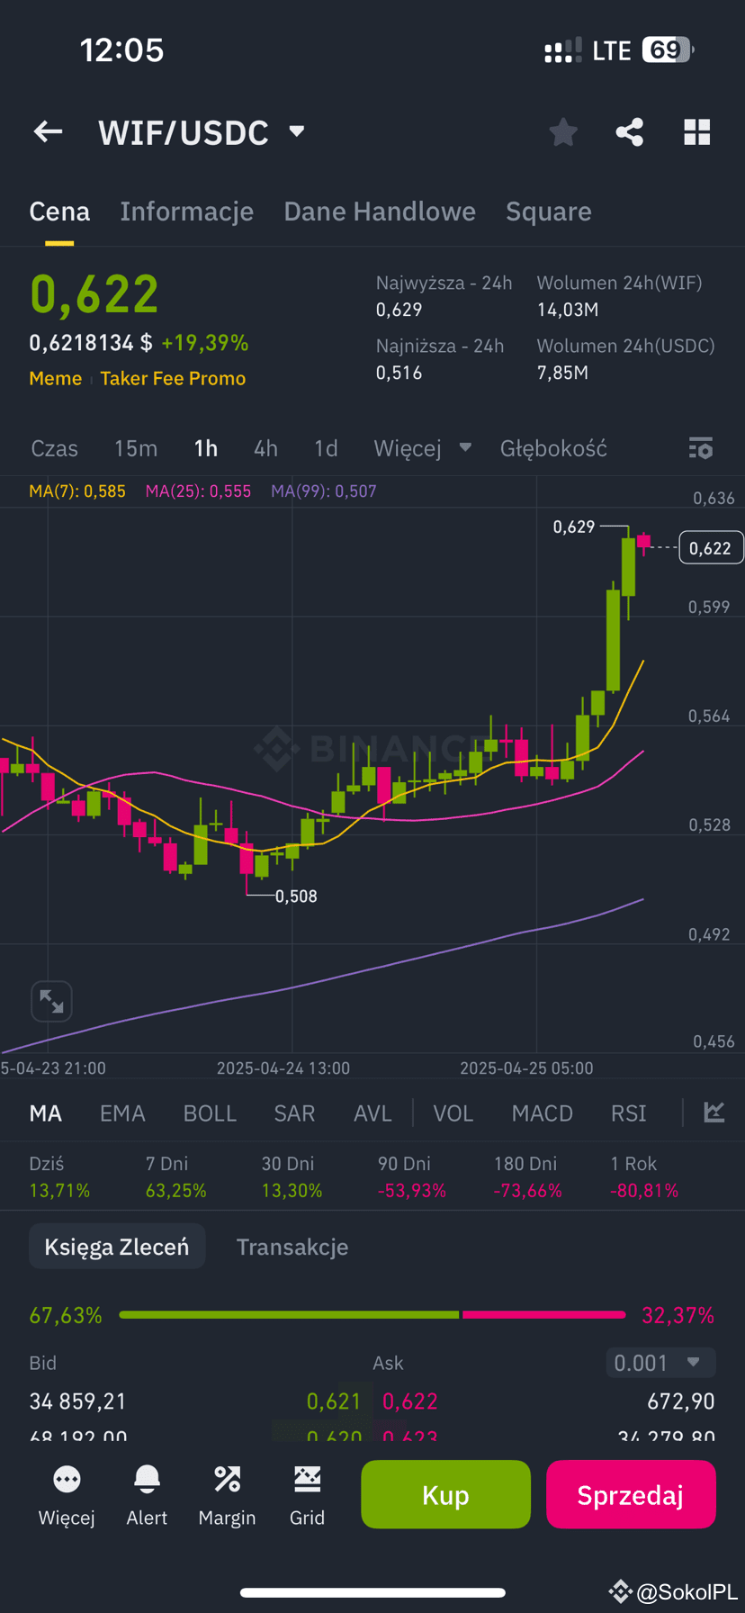Expand the Więcej timeframe dropdown

(x=465, y=447)
